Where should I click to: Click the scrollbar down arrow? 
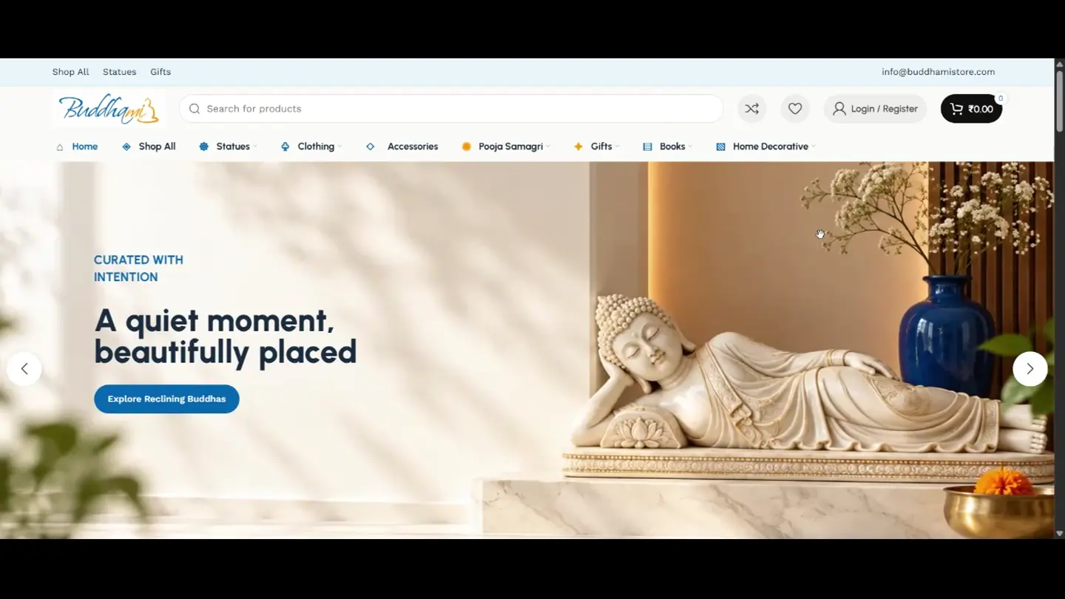[x=1059, y=533]
